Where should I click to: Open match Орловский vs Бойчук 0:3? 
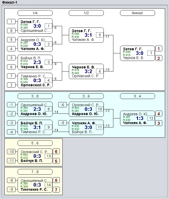coord(35,156)
